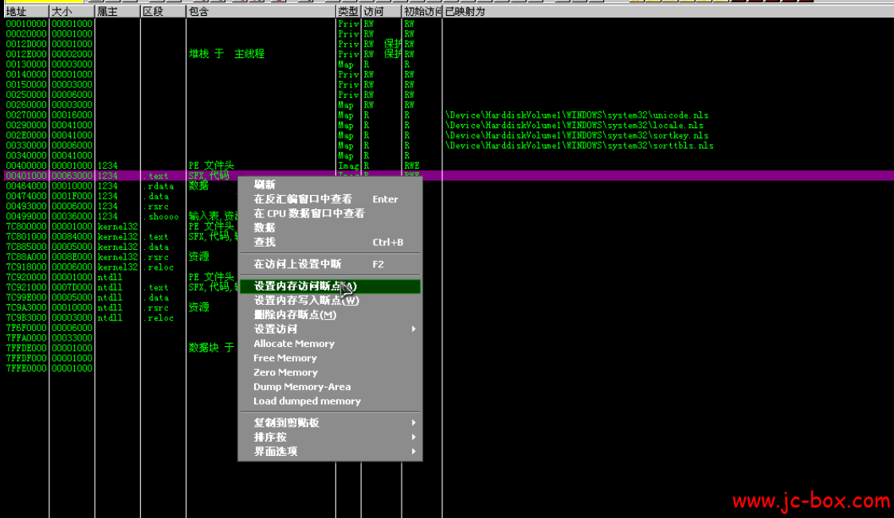Select 在 CPU 数据窗口中查看 menu entry

point(309,213)
